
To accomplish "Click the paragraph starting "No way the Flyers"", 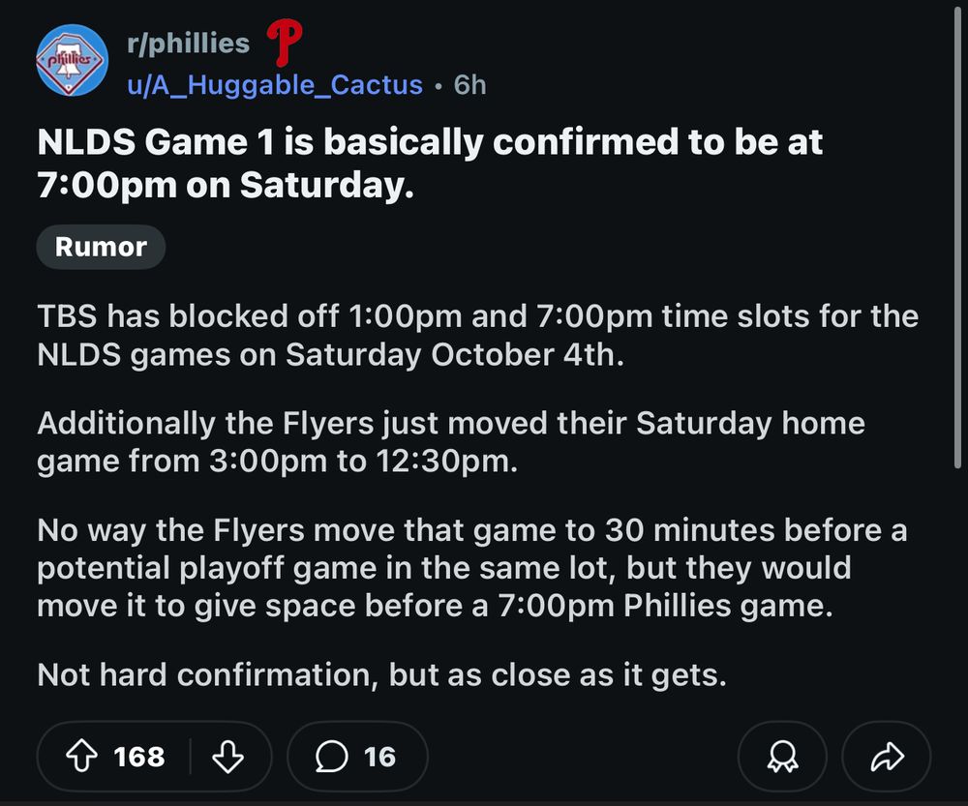I will coord(471,568).
